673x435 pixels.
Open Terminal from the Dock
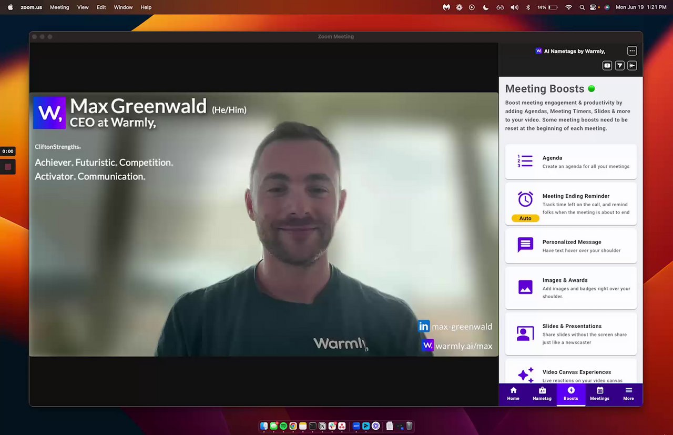[x=313, y=426]
